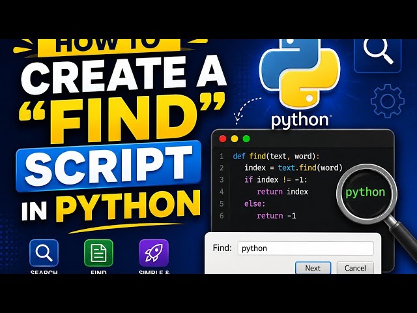Viewport: 417px width, 313px height.
Task: Click the gear settings icon
Action: click(x=388, y=101)
